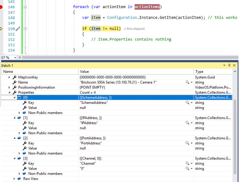
Task: Click magnifier icon in "IPAddress" Key row
Action: [187, 123]
